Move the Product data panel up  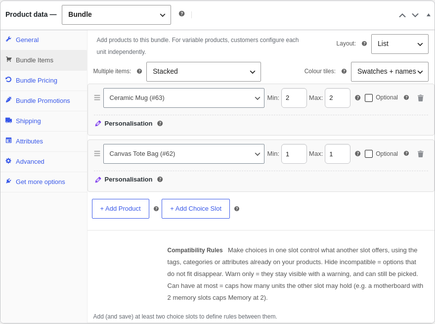click(402, 15)
